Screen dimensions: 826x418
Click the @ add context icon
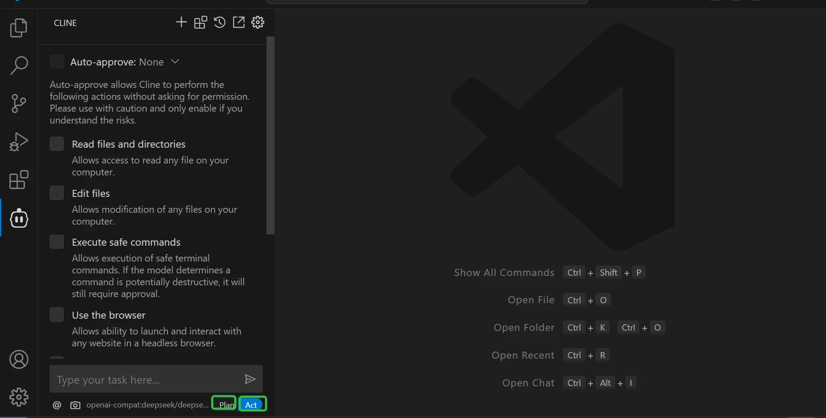[57, 405]
